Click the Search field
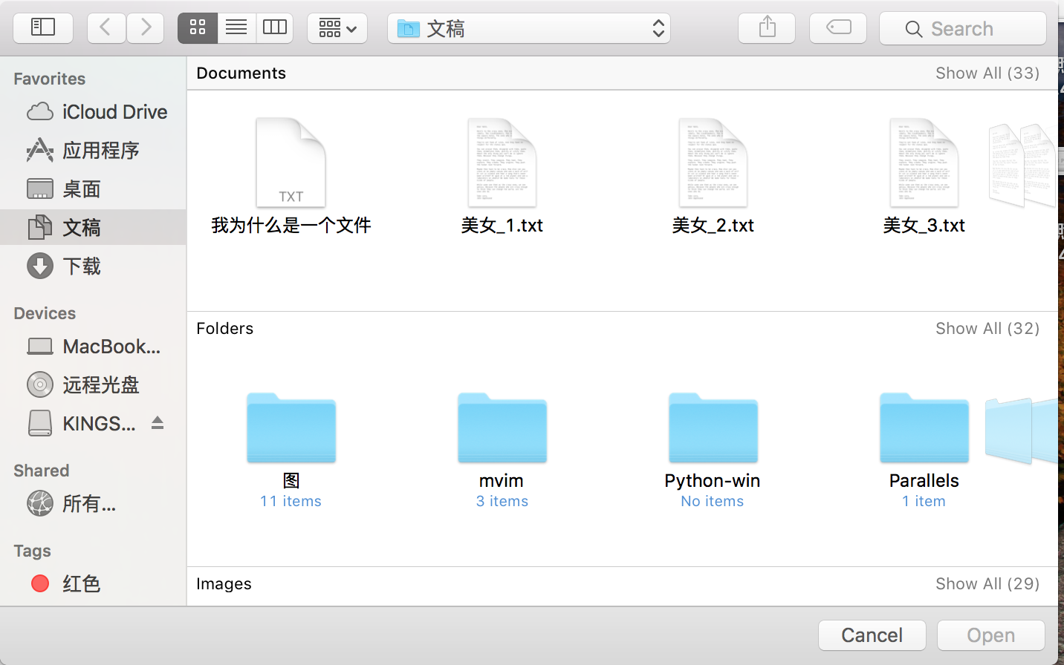This screenshot has height=665, width=1064. [962, 28]
